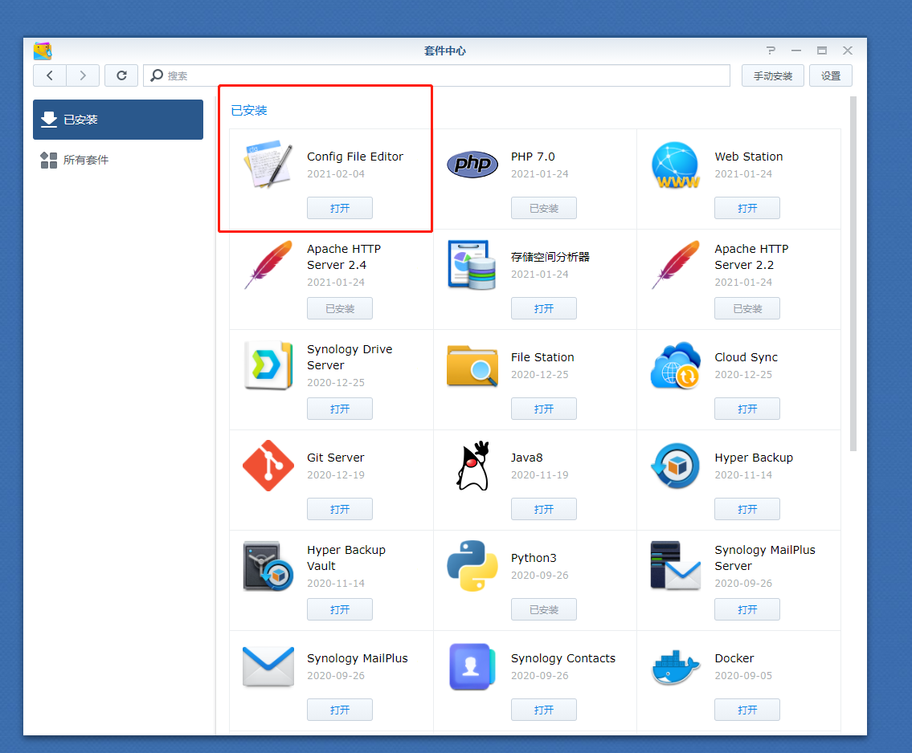Click the Python3 title text

(x=534, y=558)
